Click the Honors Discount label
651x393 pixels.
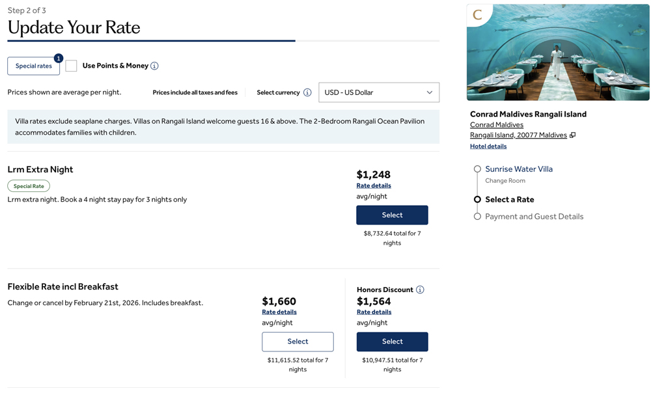[385, 290]
